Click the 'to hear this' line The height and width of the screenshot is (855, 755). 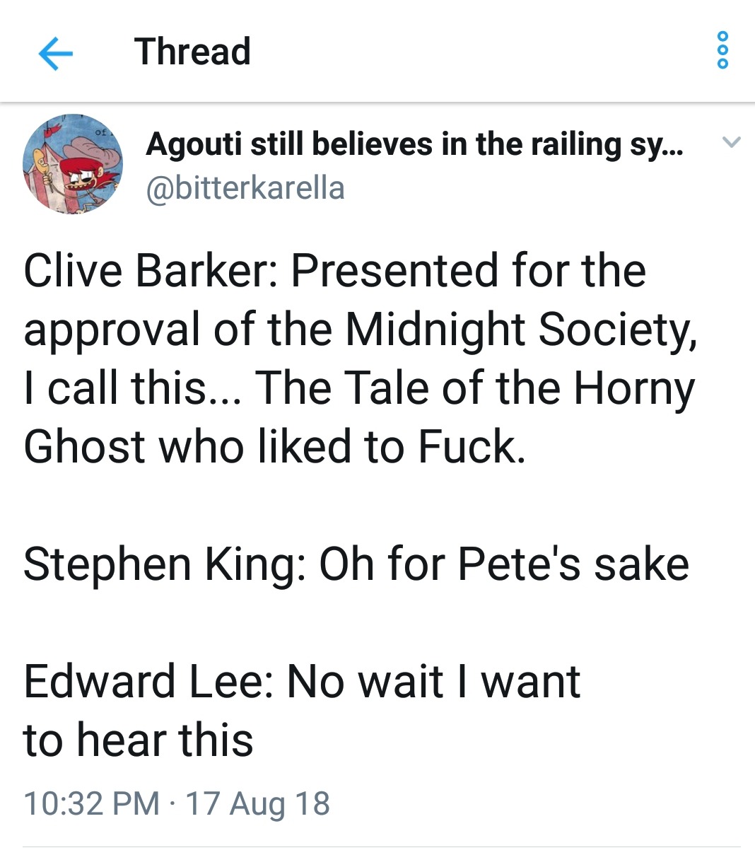coord(138,740)
